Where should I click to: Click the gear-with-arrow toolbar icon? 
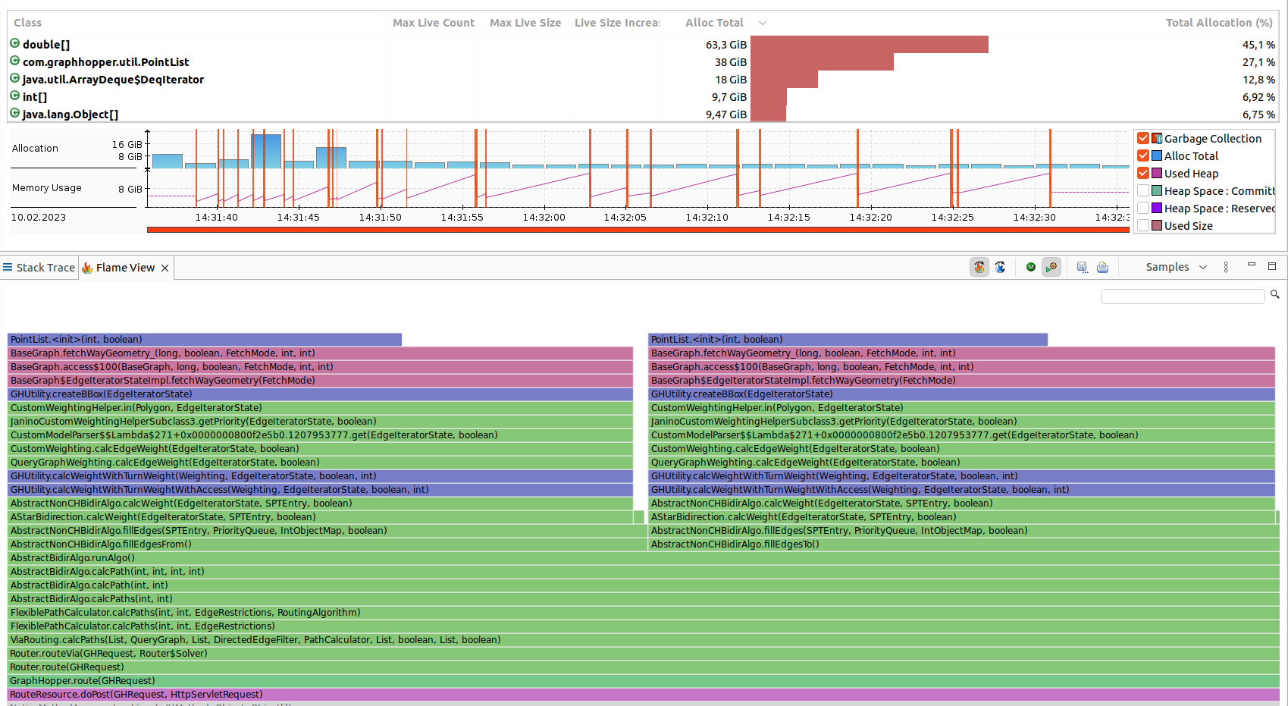point(1051,267)
